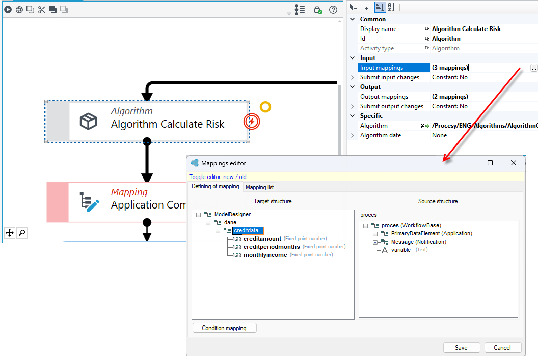Open the process structure list icon
The height and width of the screenshot is (356, 538).
tap(300, 10)
